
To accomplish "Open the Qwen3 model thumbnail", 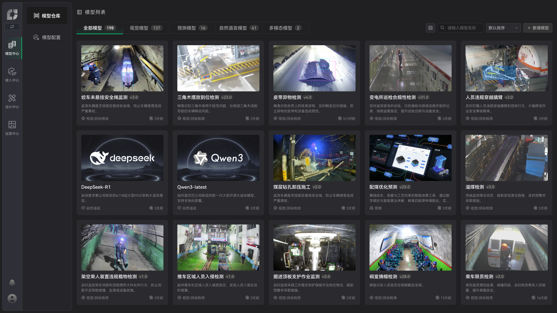I will pos(218,158).
